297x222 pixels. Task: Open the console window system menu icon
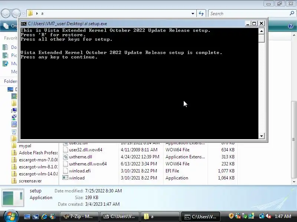(x=24, y=24)
